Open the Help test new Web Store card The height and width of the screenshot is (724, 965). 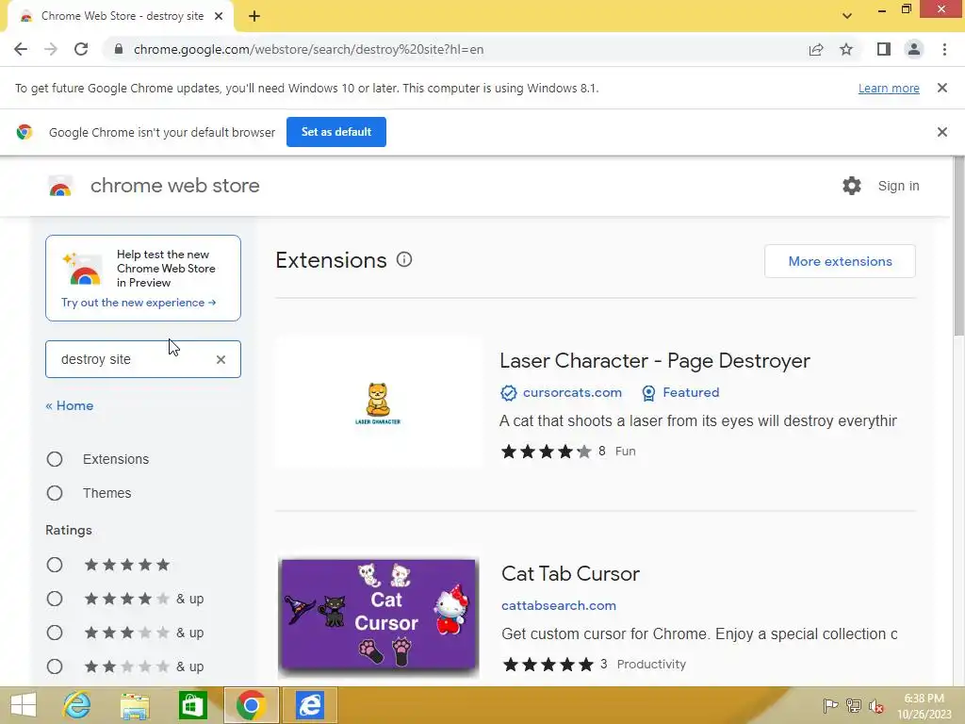143,278
